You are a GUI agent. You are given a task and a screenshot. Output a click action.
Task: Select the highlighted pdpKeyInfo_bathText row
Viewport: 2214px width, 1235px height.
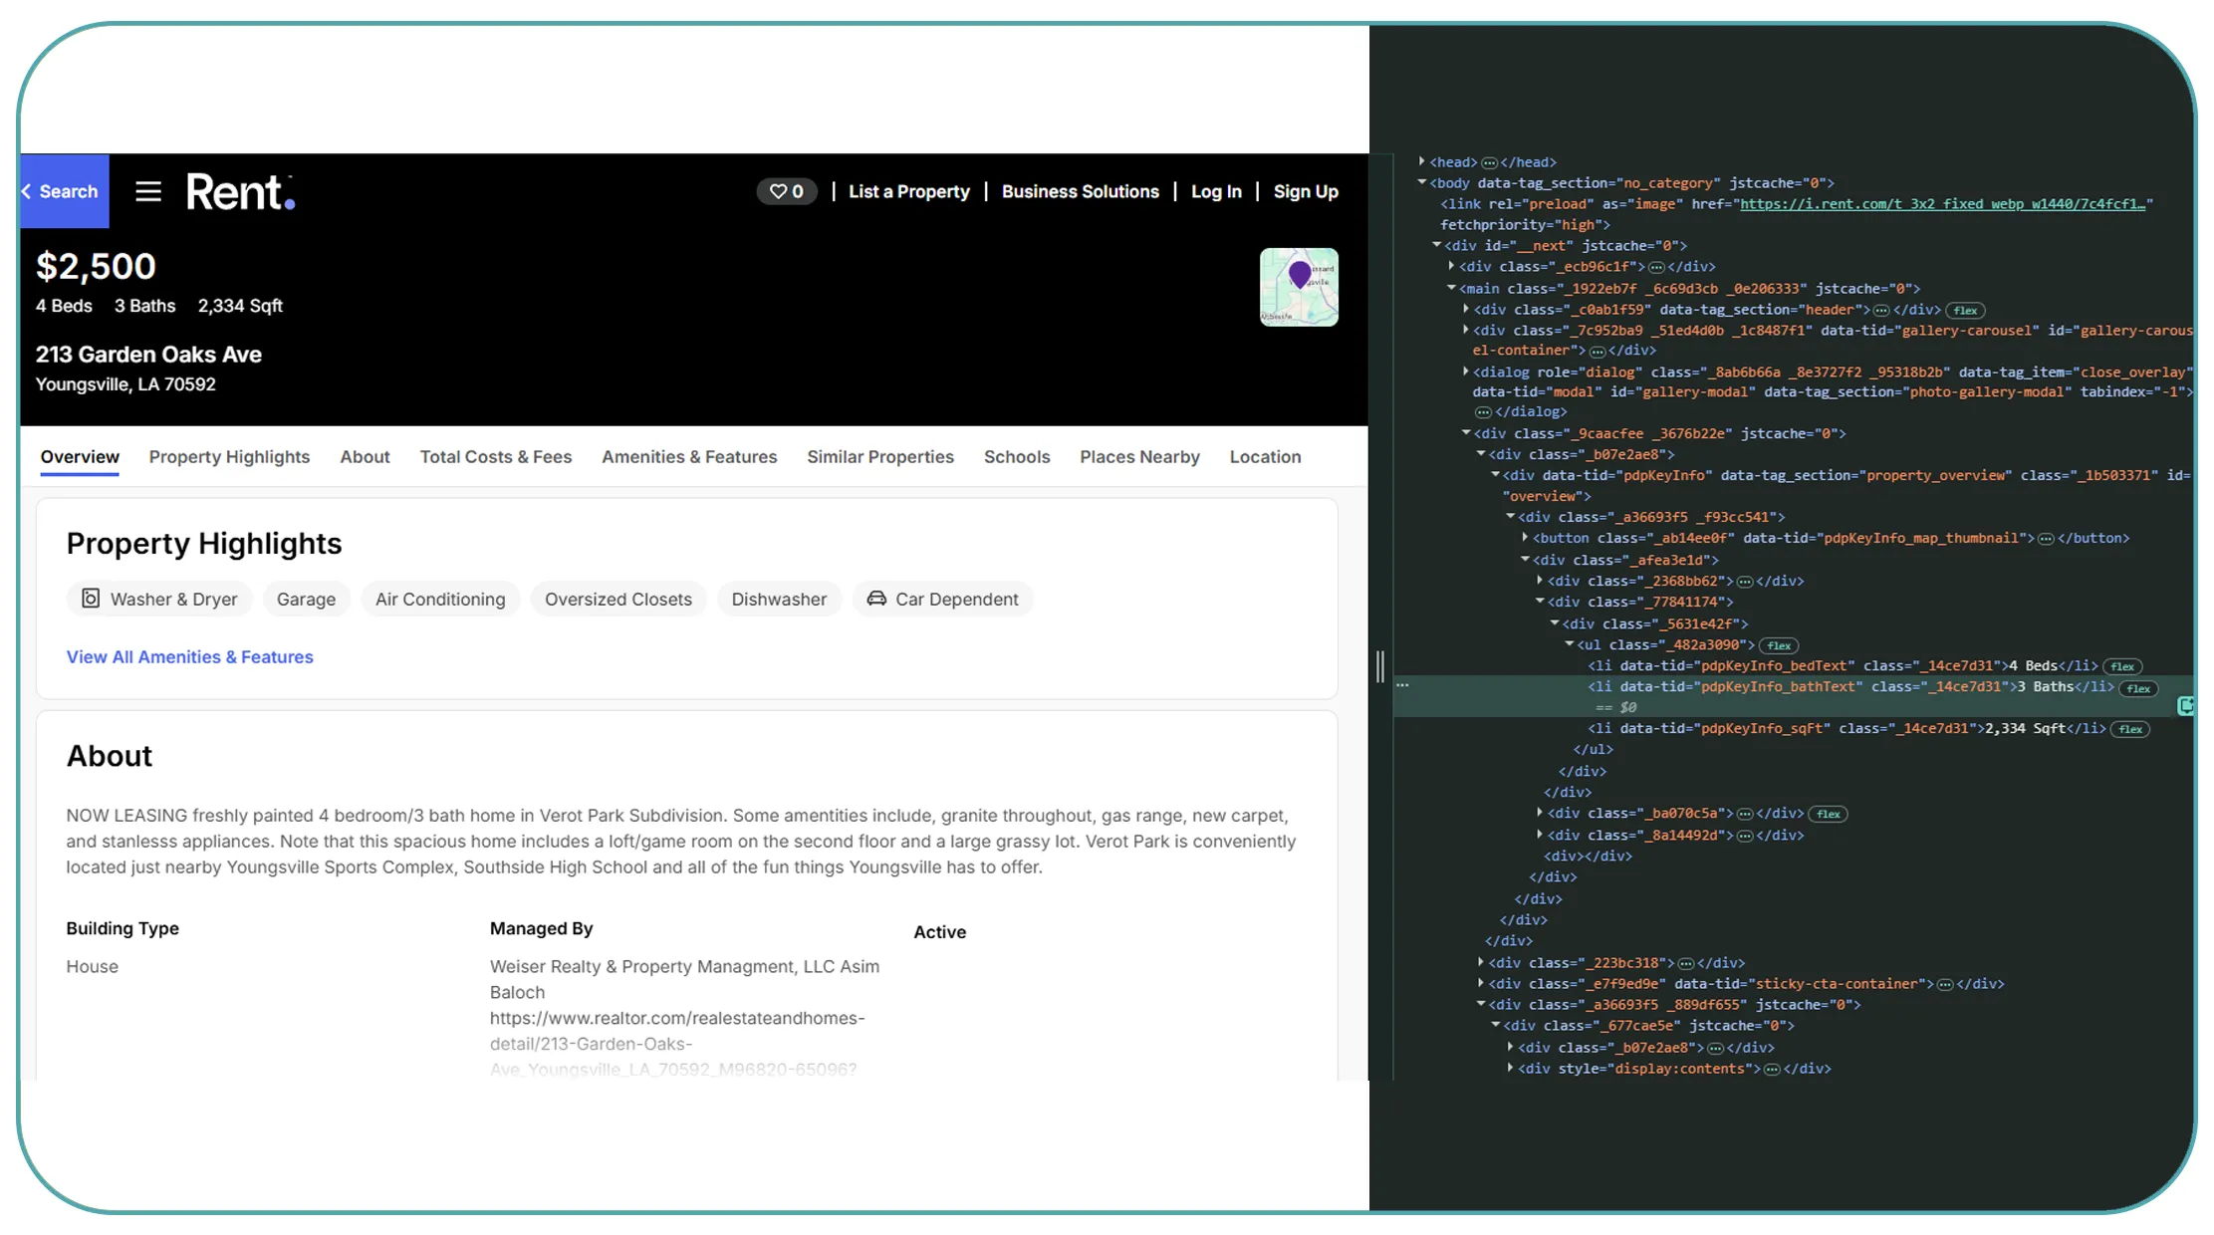point(1793,696)
